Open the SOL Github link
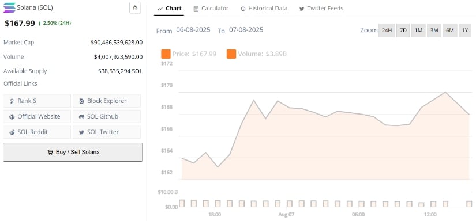 click(107, 117)
